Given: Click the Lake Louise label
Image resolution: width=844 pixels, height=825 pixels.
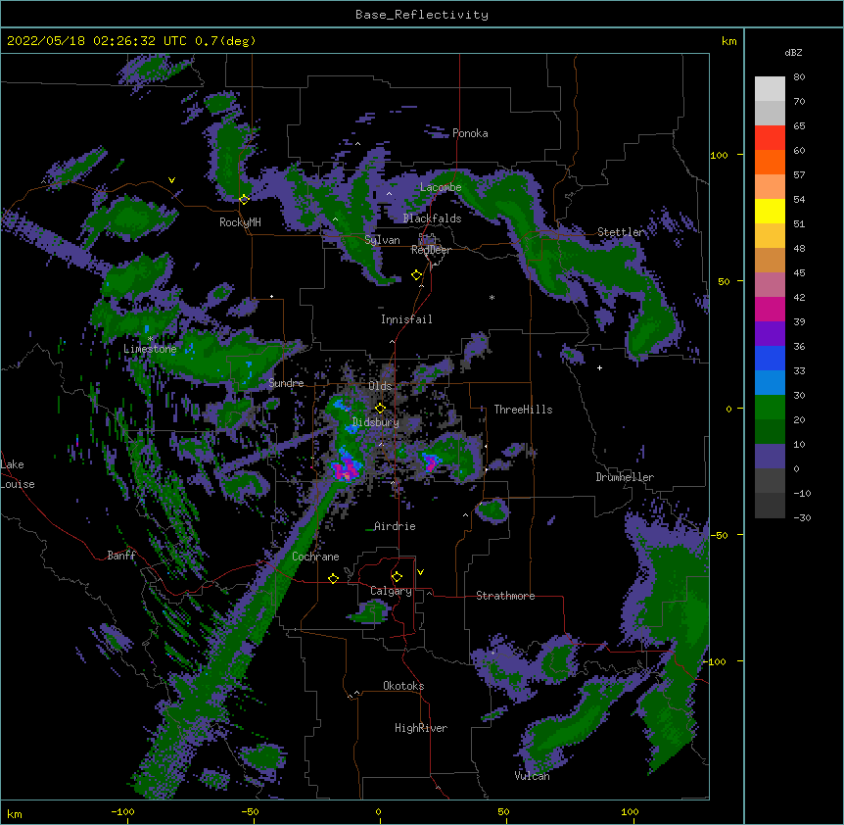Looking at the screenshot, I should [18, 474].
